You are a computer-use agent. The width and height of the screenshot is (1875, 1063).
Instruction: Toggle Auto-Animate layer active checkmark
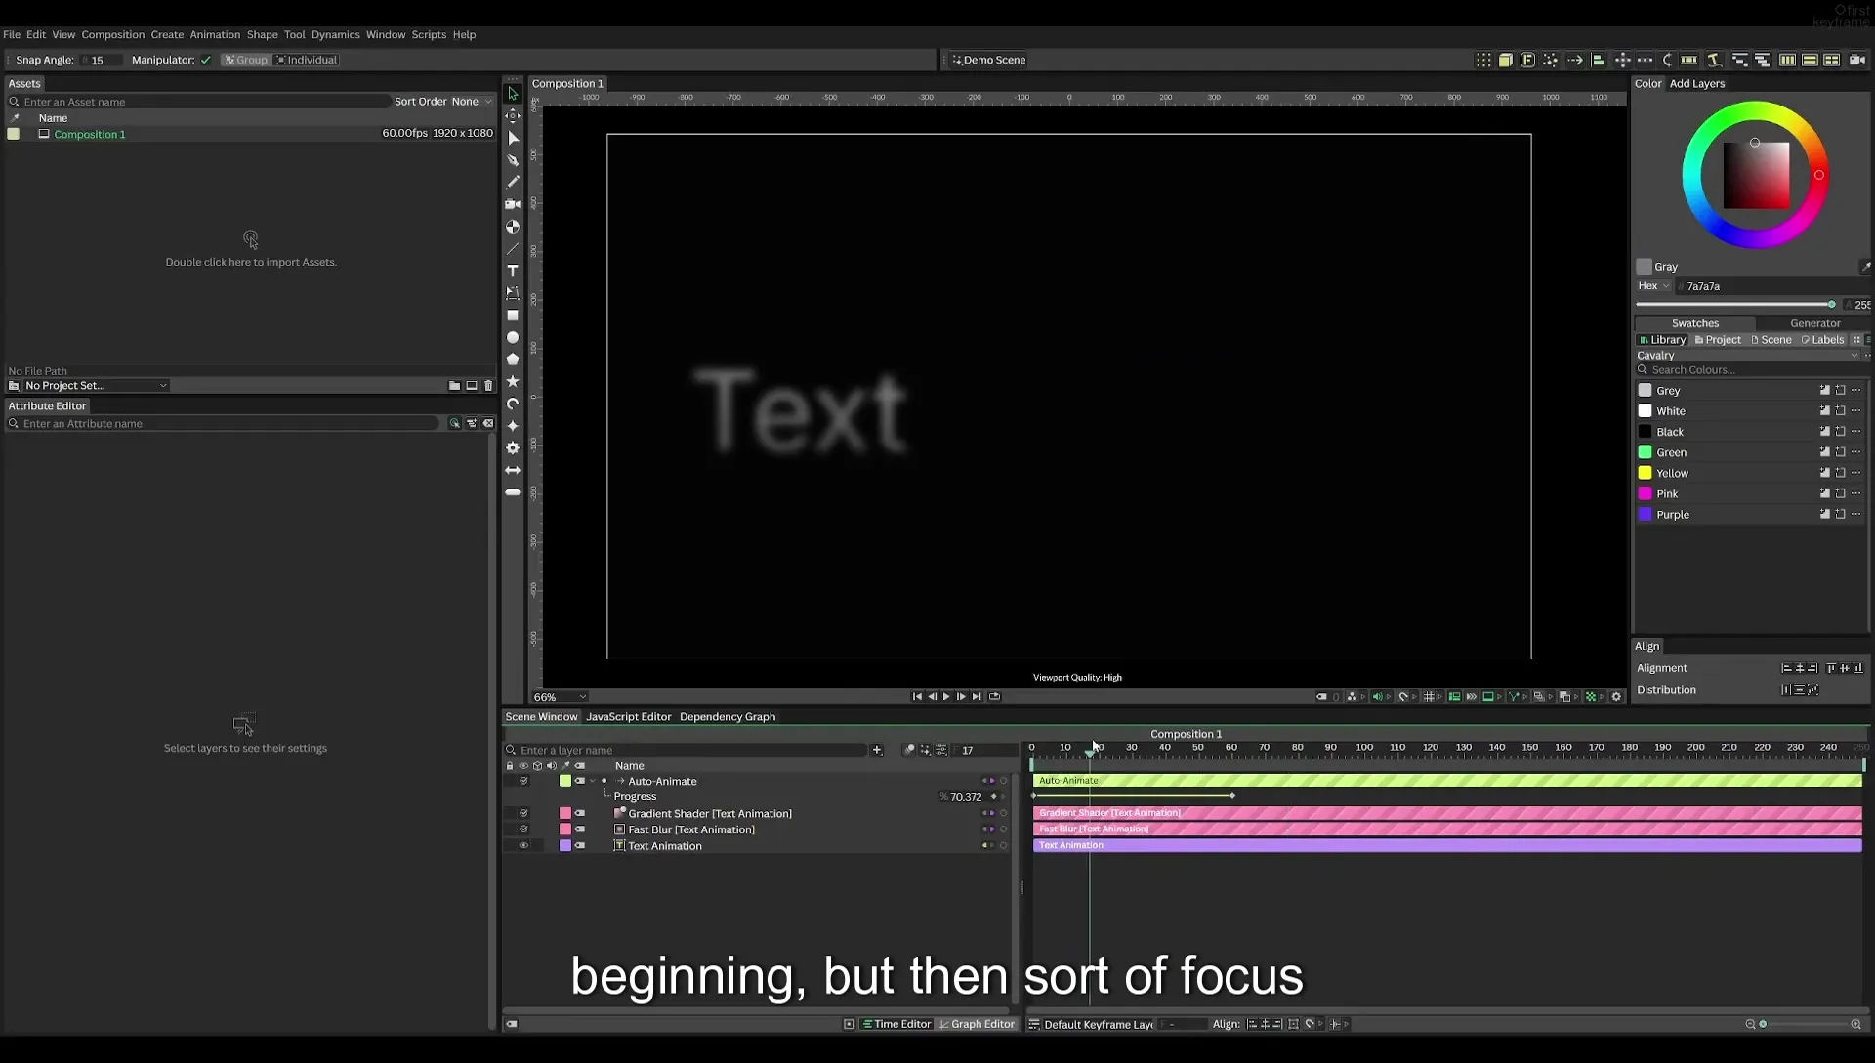(523, 781)
